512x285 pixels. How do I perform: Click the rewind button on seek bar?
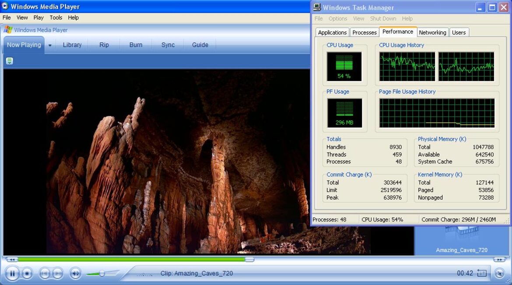click(12, 260)
